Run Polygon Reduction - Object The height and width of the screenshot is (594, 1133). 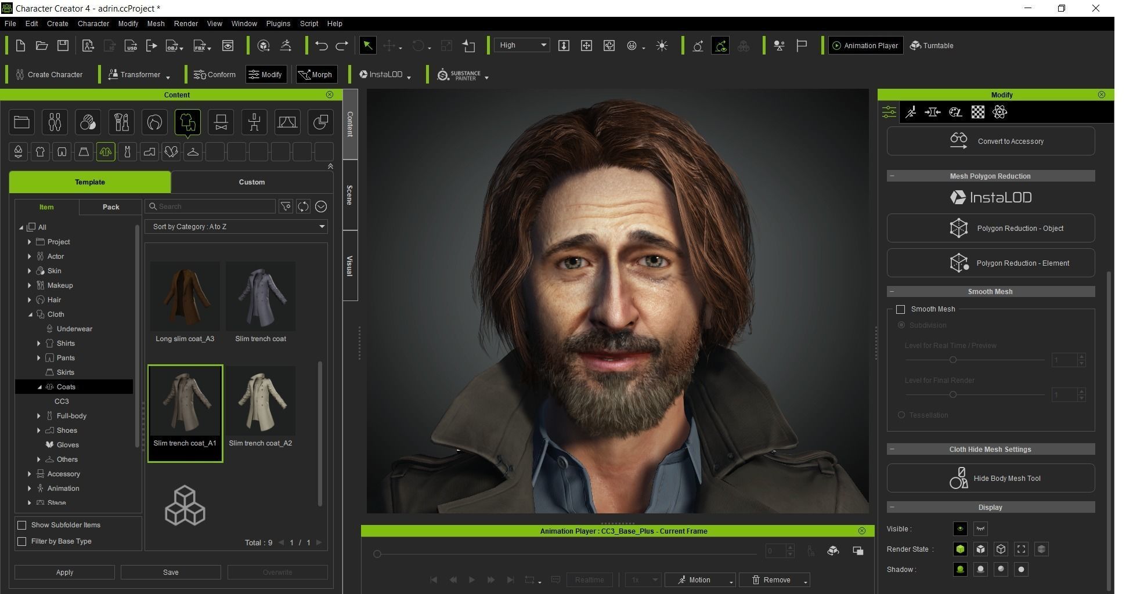[x=991, y=228]
